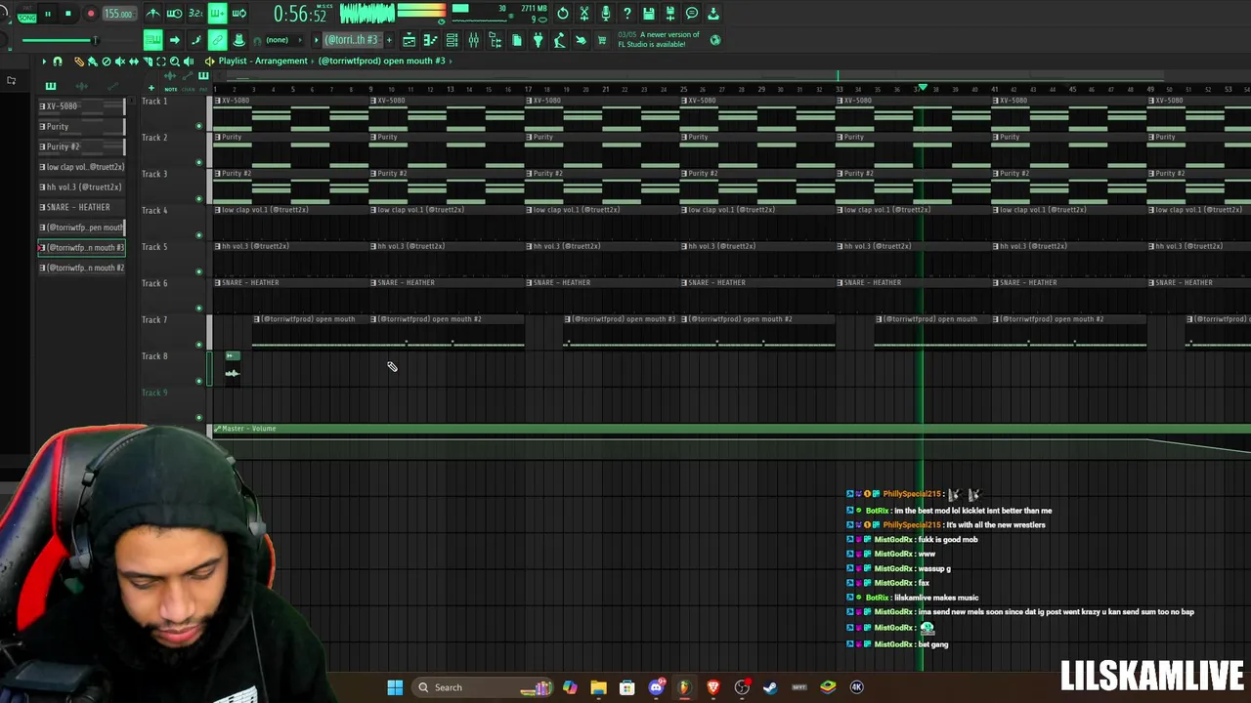Pause playback with the pause button

click(47, 14)
